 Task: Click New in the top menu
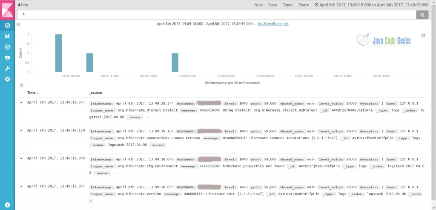point(258,5)
